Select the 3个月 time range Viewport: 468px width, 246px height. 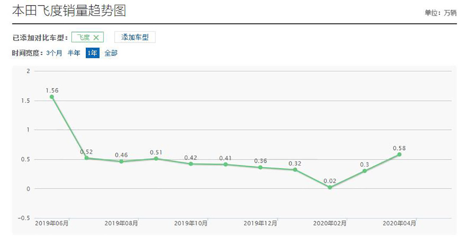(54, 53)
